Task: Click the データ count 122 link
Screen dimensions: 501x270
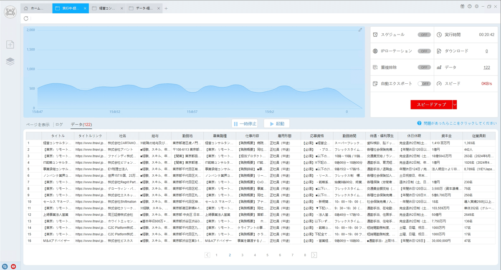Action: click(486, 67)
